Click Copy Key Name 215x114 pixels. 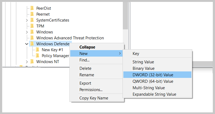[x=97, y=98]
